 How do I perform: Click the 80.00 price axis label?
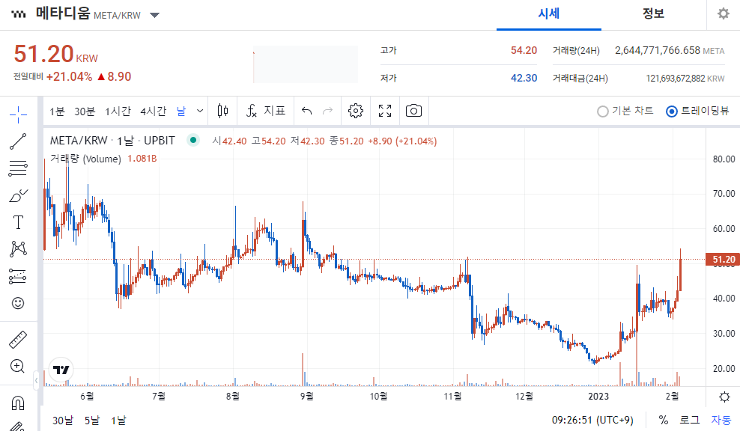724,159
